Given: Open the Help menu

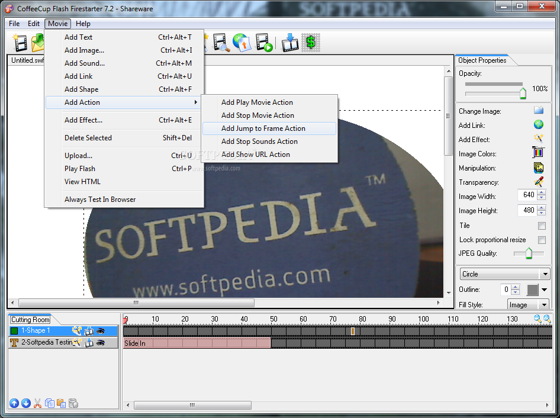Looking at the screenshot, I should pyautogui.click(x=83, y=24).
